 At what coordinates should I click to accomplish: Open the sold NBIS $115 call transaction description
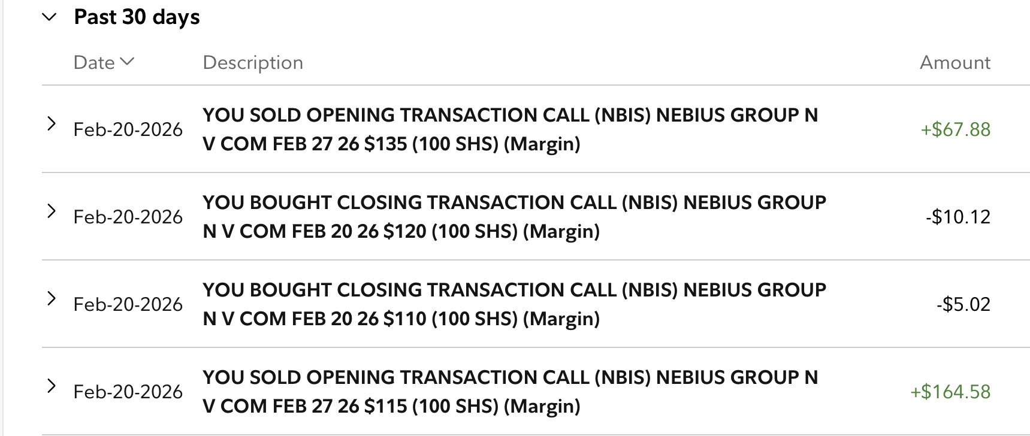point(510,391)
